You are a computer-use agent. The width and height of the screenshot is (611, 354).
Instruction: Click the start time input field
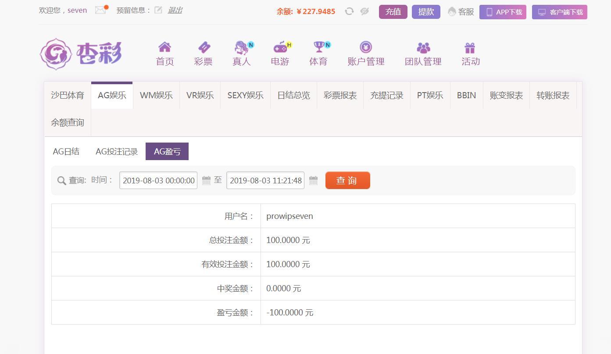[158, 180]
